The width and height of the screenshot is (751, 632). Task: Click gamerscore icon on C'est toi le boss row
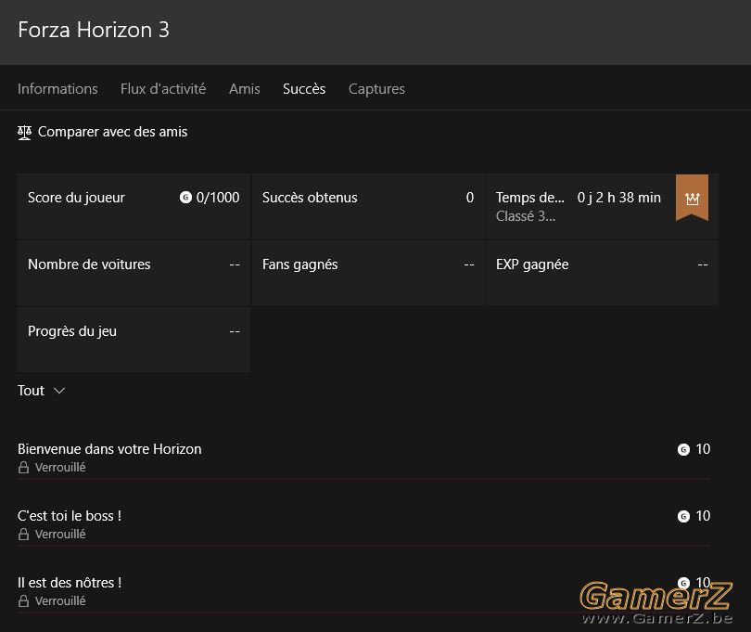click(683, 516)
